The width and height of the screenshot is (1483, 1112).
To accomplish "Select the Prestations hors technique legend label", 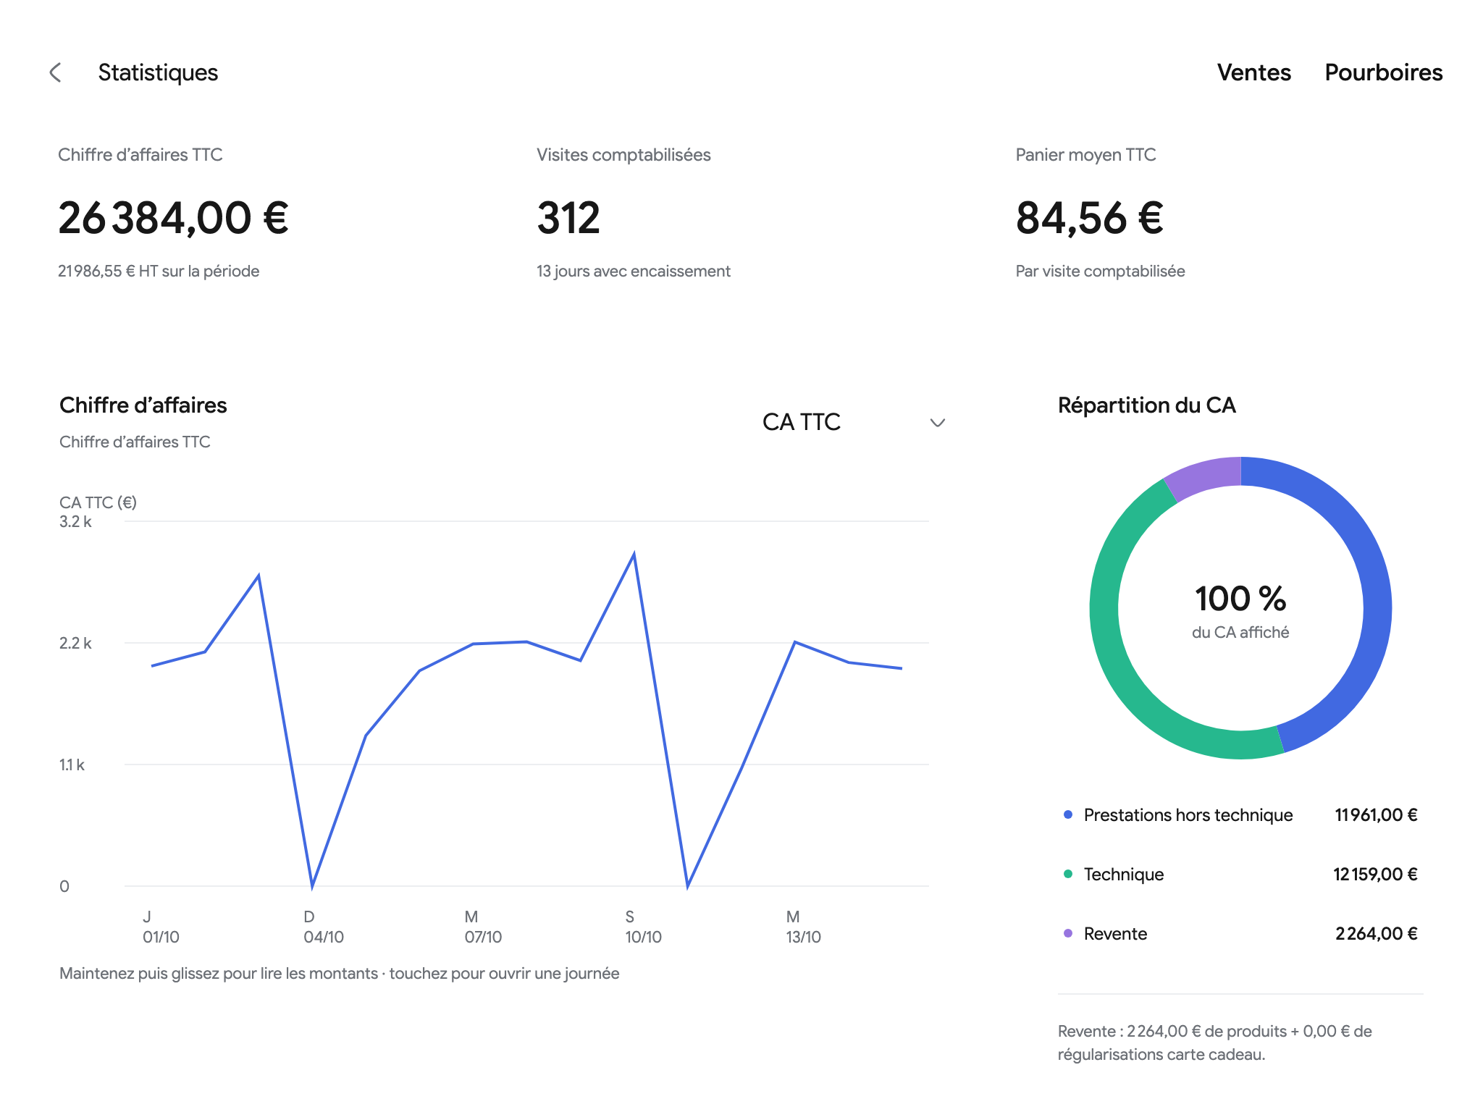I will (x=1188, y=814).
